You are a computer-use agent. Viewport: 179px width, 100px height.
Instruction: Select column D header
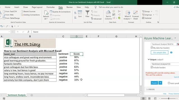click(x=76, y=36)
